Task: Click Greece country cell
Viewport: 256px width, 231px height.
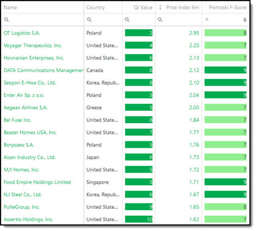Action: pos(94,108)
